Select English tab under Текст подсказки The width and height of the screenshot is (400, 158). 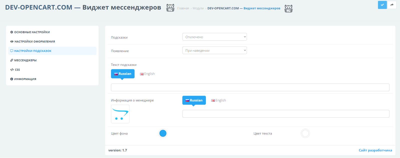coord(147,74)
